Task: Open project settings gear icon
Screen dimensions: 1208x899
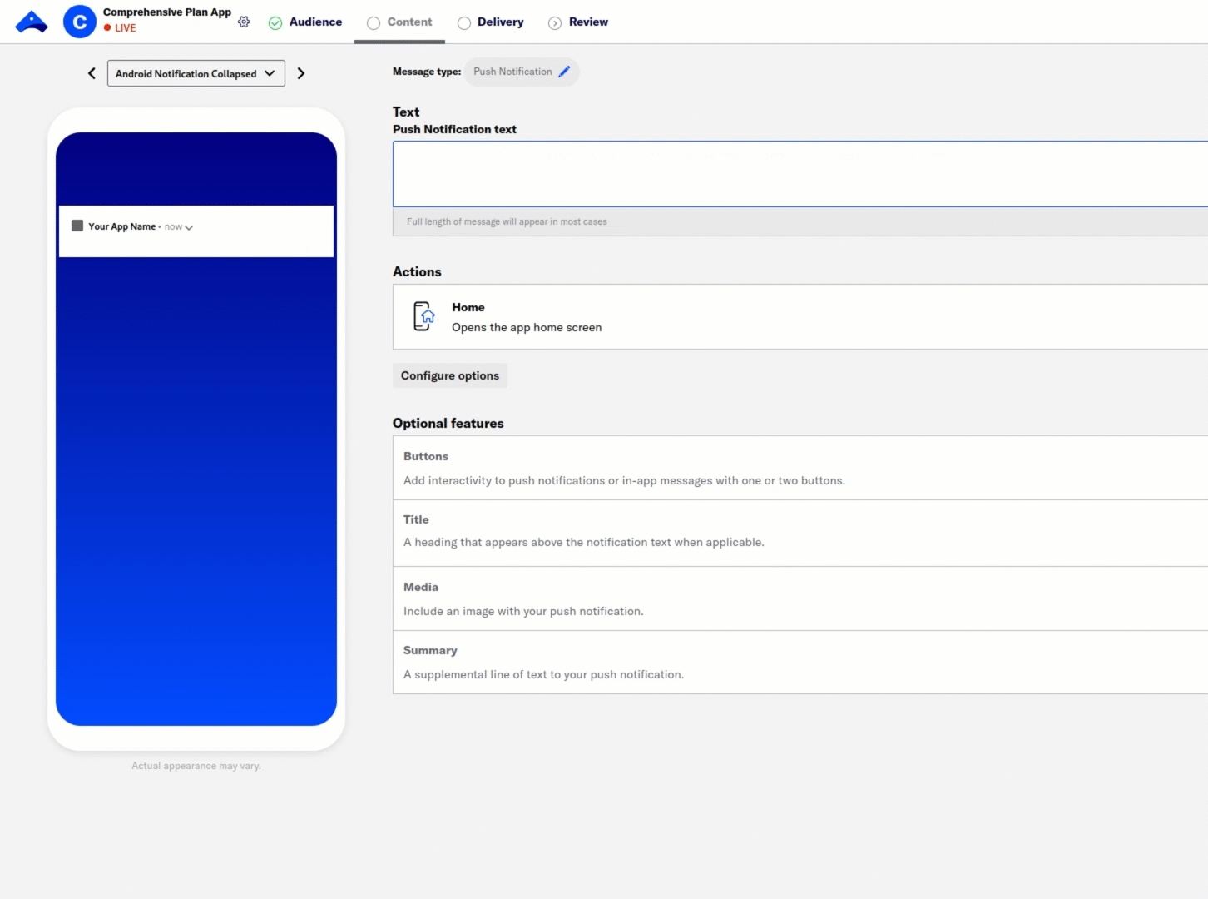Action: tap(244, 22)
